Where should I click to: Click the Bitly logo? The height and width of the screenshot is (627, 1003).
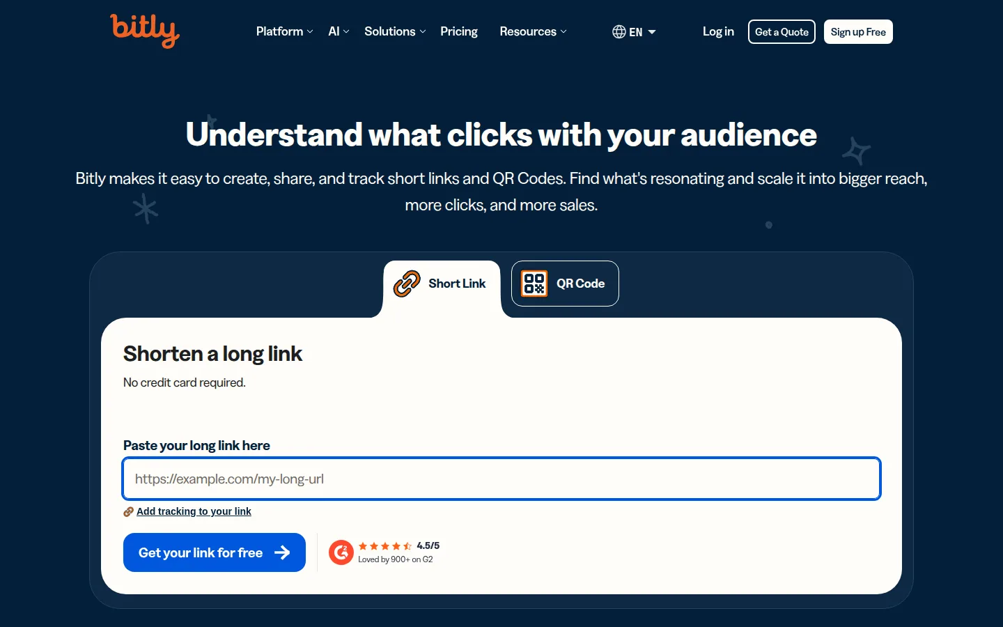pyautogui.click(x=145, y=31)
